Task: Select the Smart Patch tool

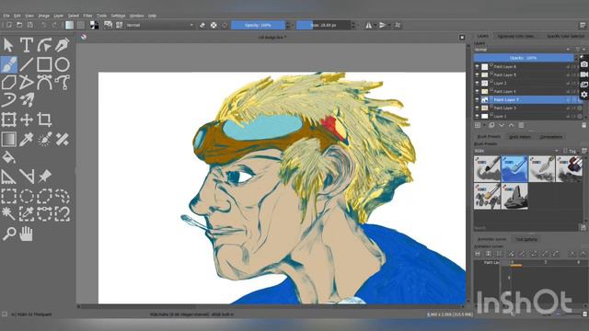Action: point(62,139)
